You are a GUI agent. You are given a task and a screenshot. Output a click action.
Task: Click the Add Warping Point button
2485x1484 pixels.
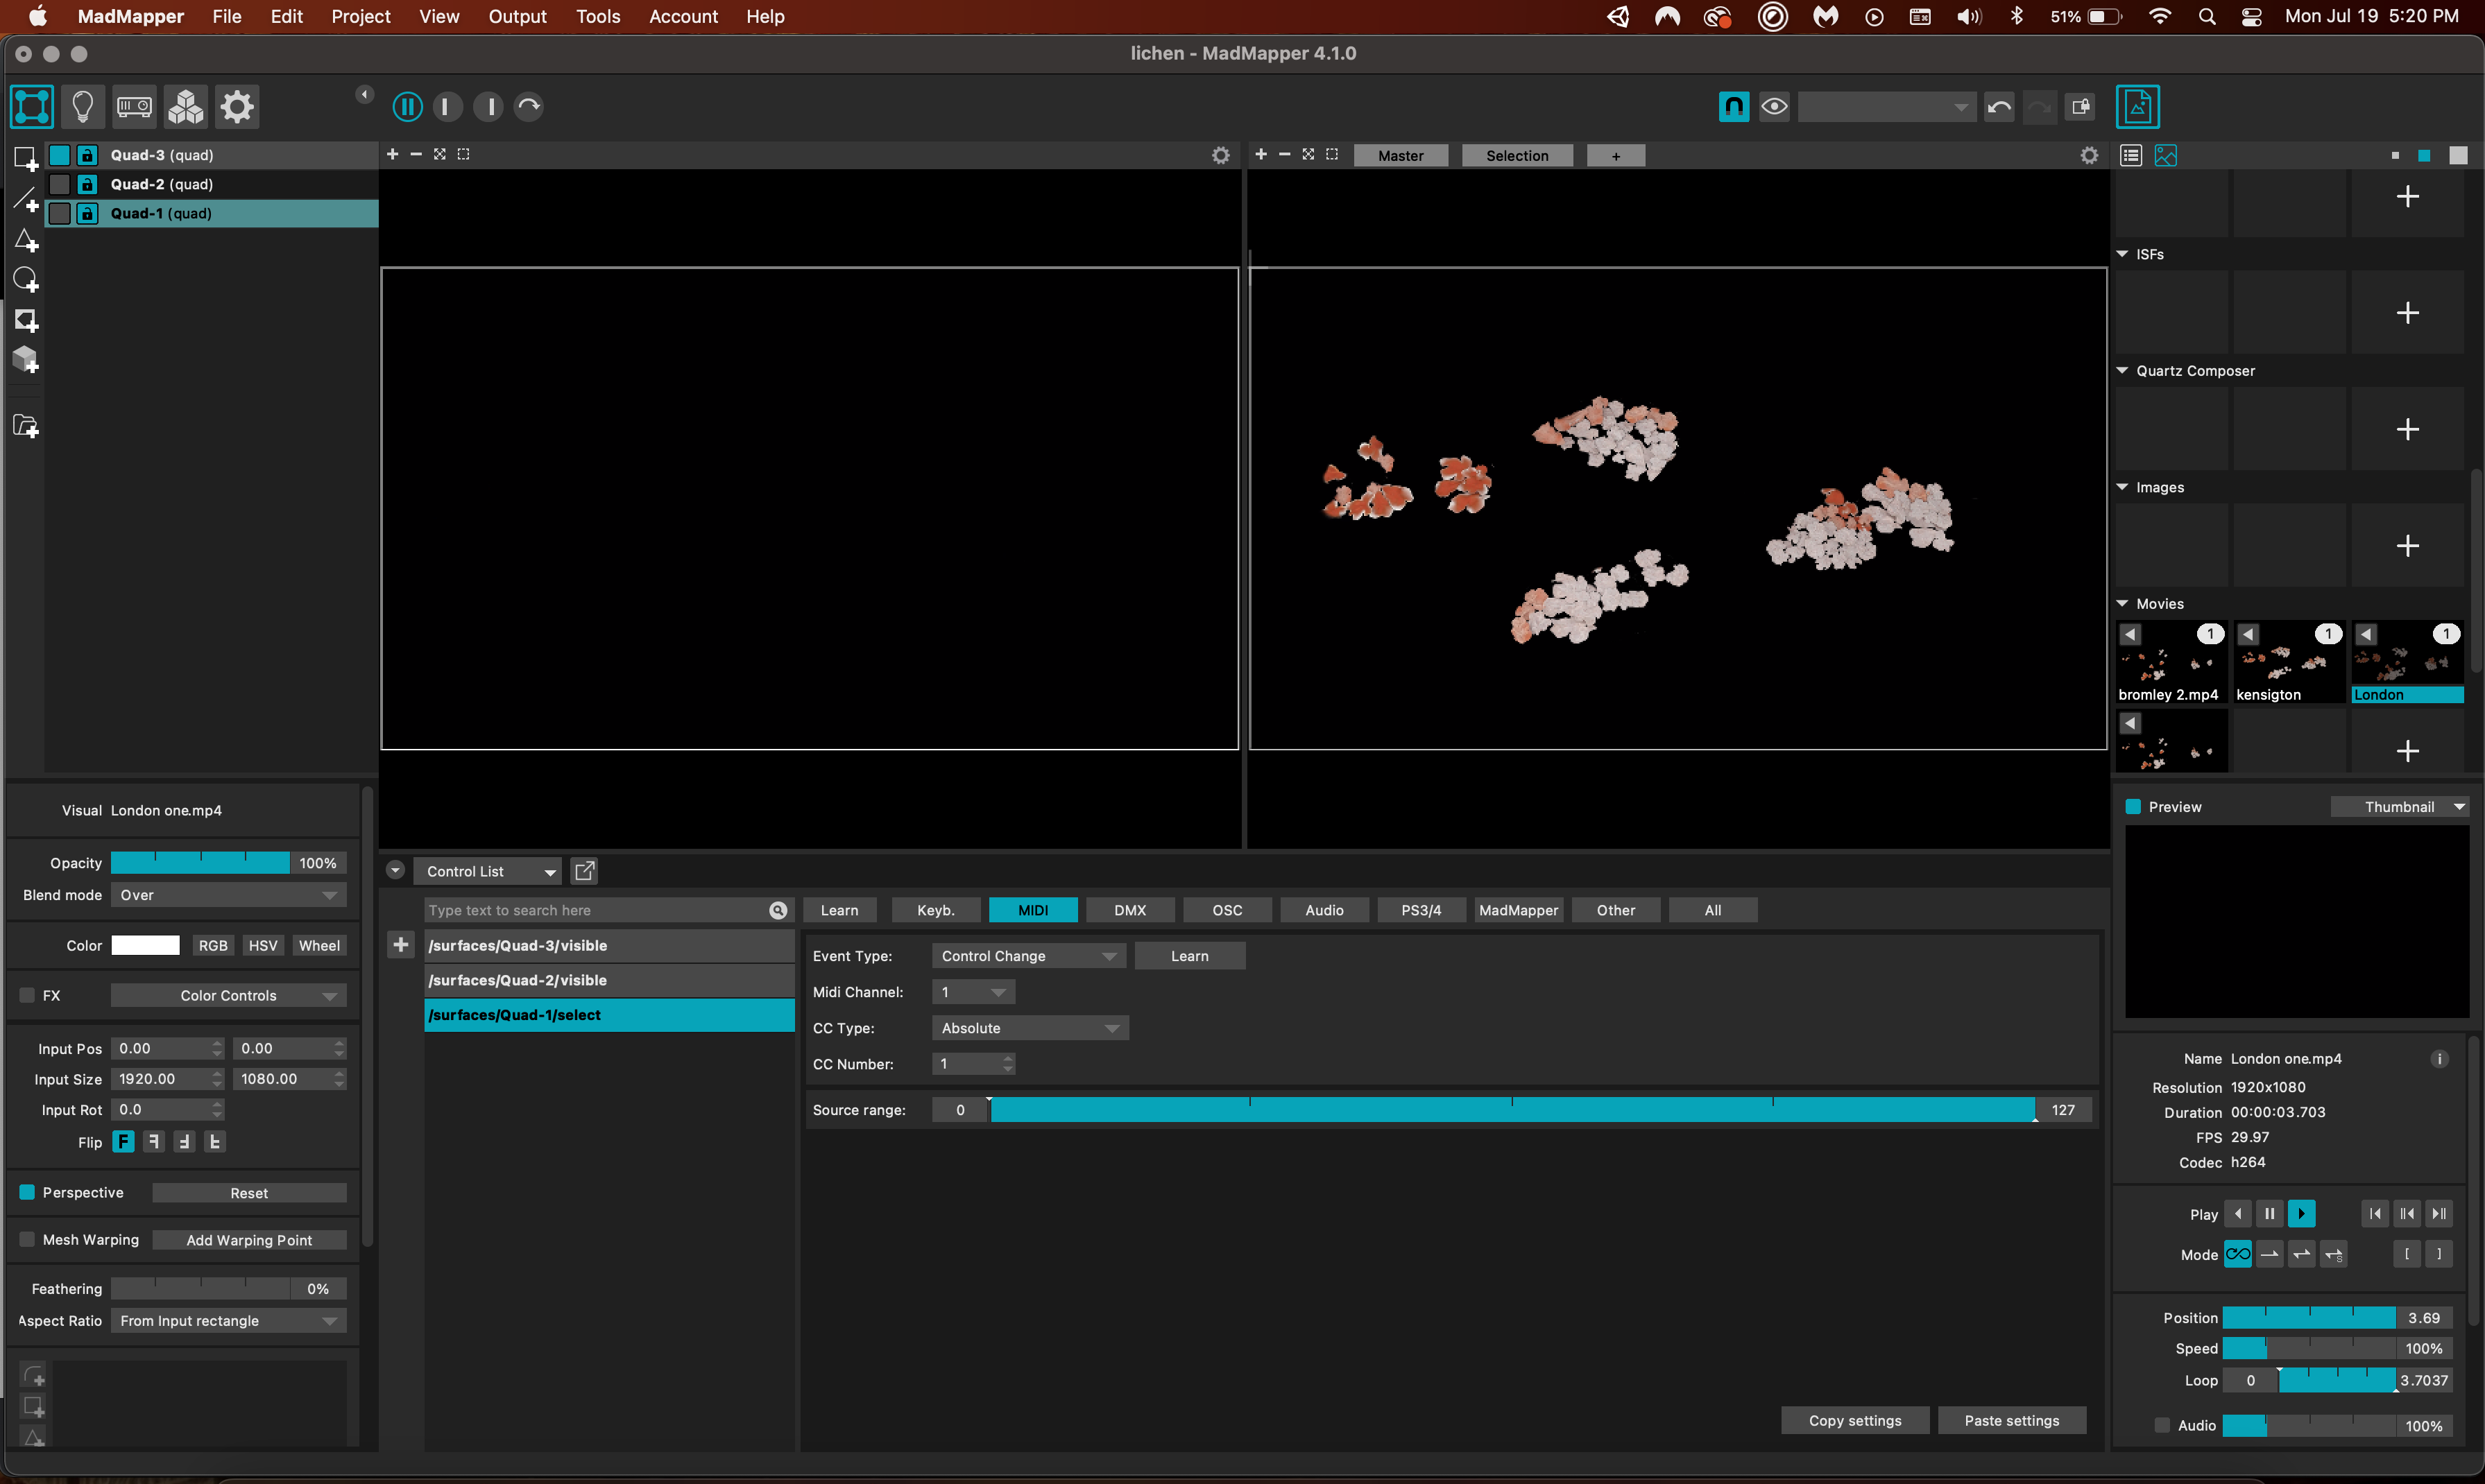(x=249, y=1240)
